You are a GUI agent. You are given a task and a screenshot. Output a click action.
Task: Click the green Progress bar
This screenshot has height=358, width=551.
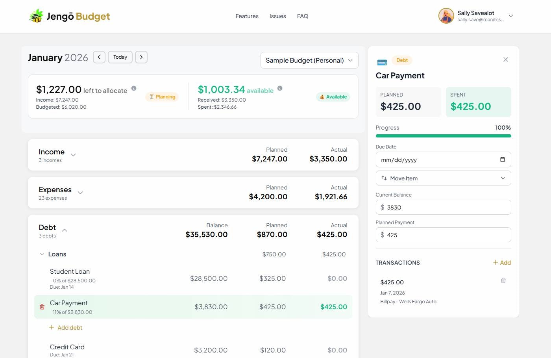[x=443, y=135]
